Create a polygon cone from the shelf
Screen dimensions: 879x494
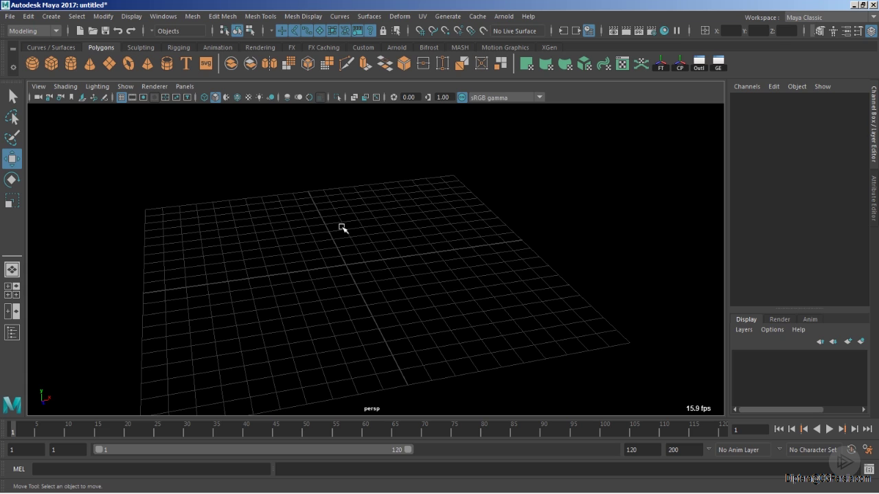pos(90,64)
